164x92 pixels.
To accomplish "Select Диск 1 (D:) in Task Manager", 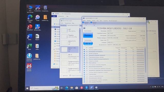I will click(70, 49).
